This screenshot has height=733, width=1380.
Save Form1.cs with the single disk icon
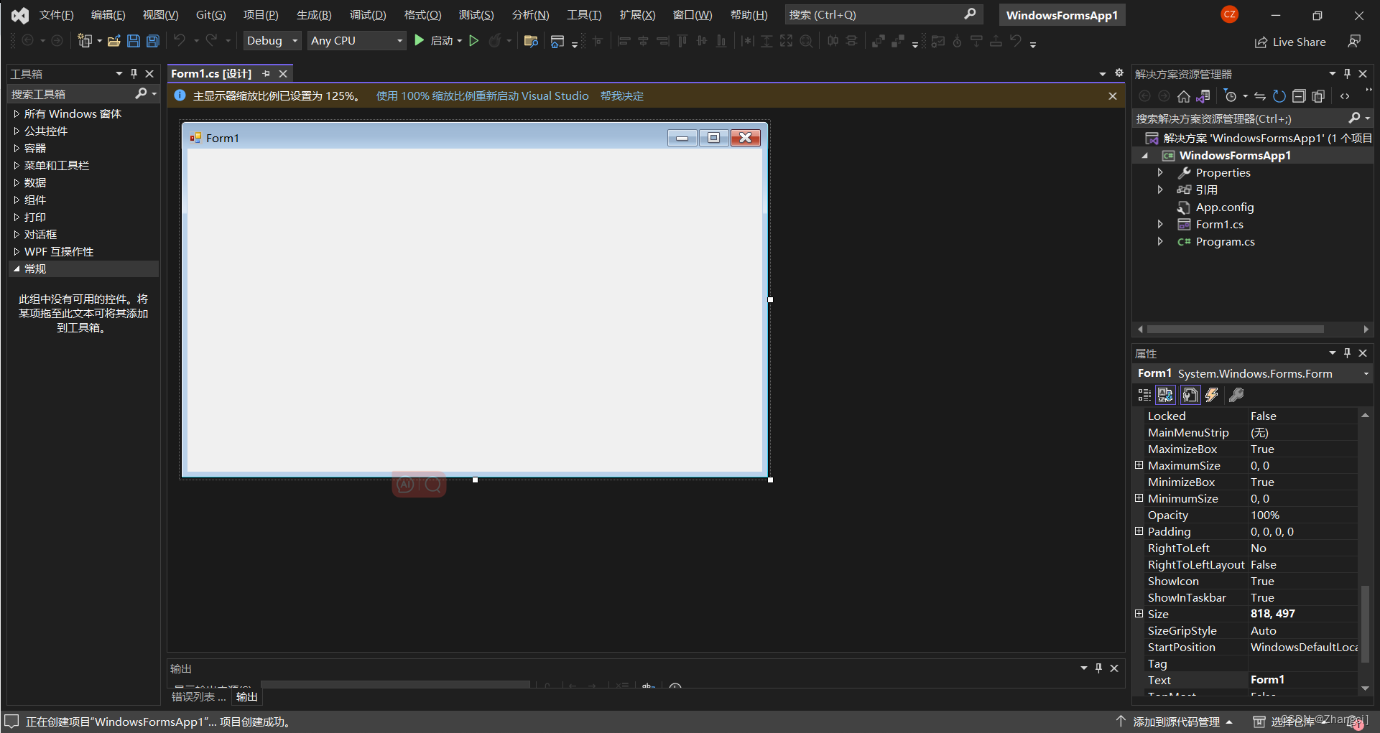(134, 41)
